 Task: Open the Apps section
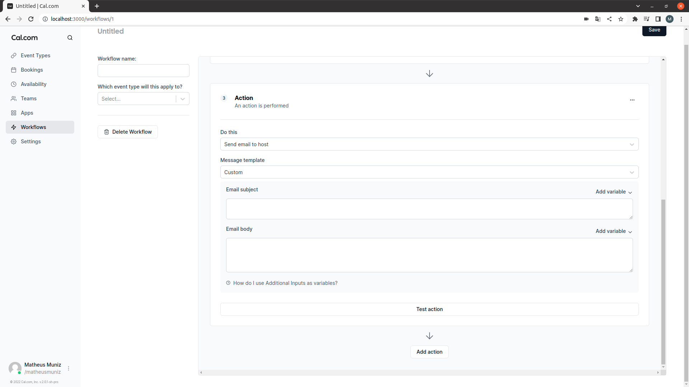point(27,113)
